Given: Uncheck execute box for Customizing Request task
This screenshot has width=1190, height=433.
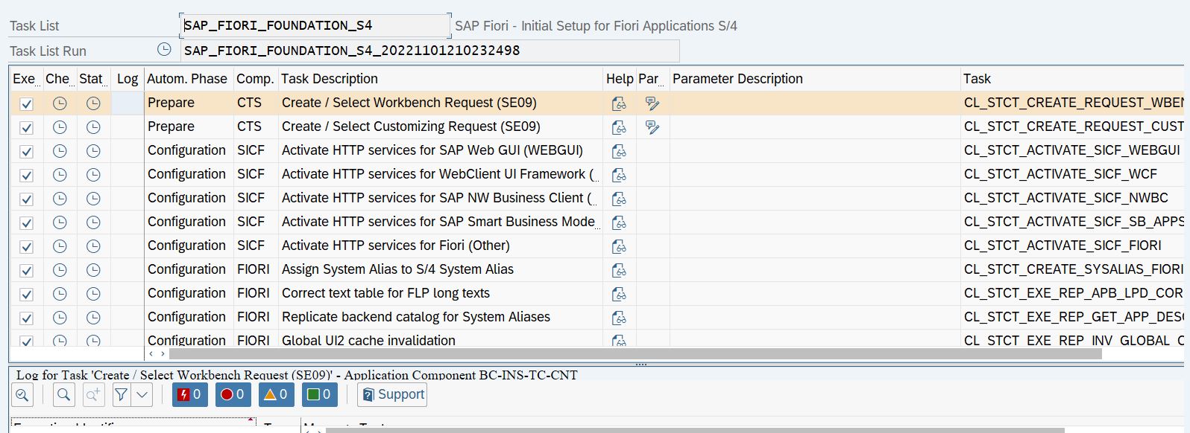Looking at the screenshot, I should [26, 128].
